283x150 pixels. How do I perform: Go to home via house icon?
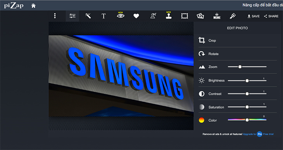tap(33, 6)
